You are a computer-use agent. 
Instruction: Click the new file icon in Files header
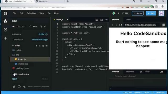point(43,46)
